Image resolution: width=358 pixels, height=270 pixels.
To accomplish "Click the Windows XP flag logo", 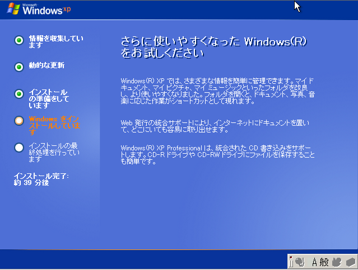I will coord(13,8).
